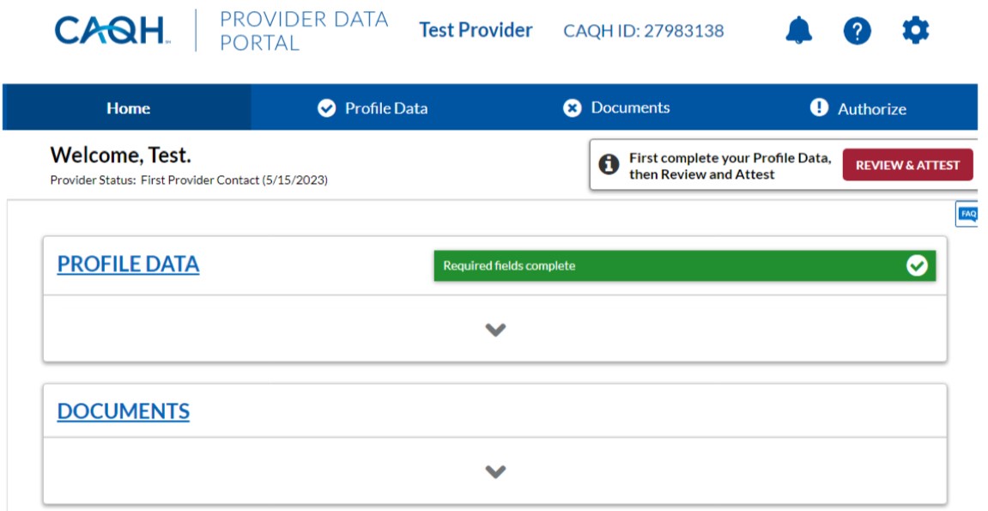Open settings via the gear icon
Viewport: 988px width, 511px height.
pos(915,31)
